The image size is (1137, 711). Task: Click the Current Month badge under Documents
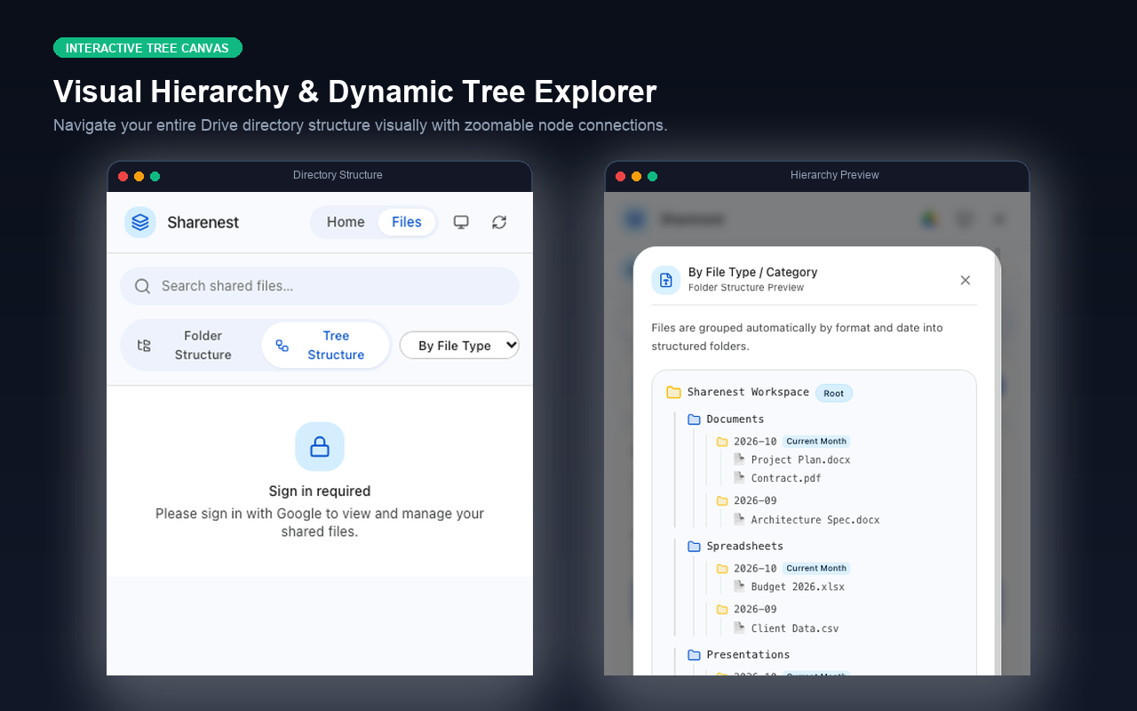click(x=816, y=442)
